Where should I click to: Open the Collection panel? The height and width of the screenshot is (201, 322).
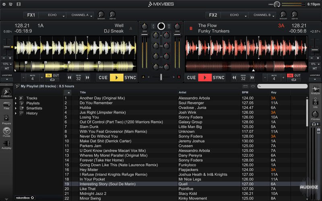click(6, 93)
